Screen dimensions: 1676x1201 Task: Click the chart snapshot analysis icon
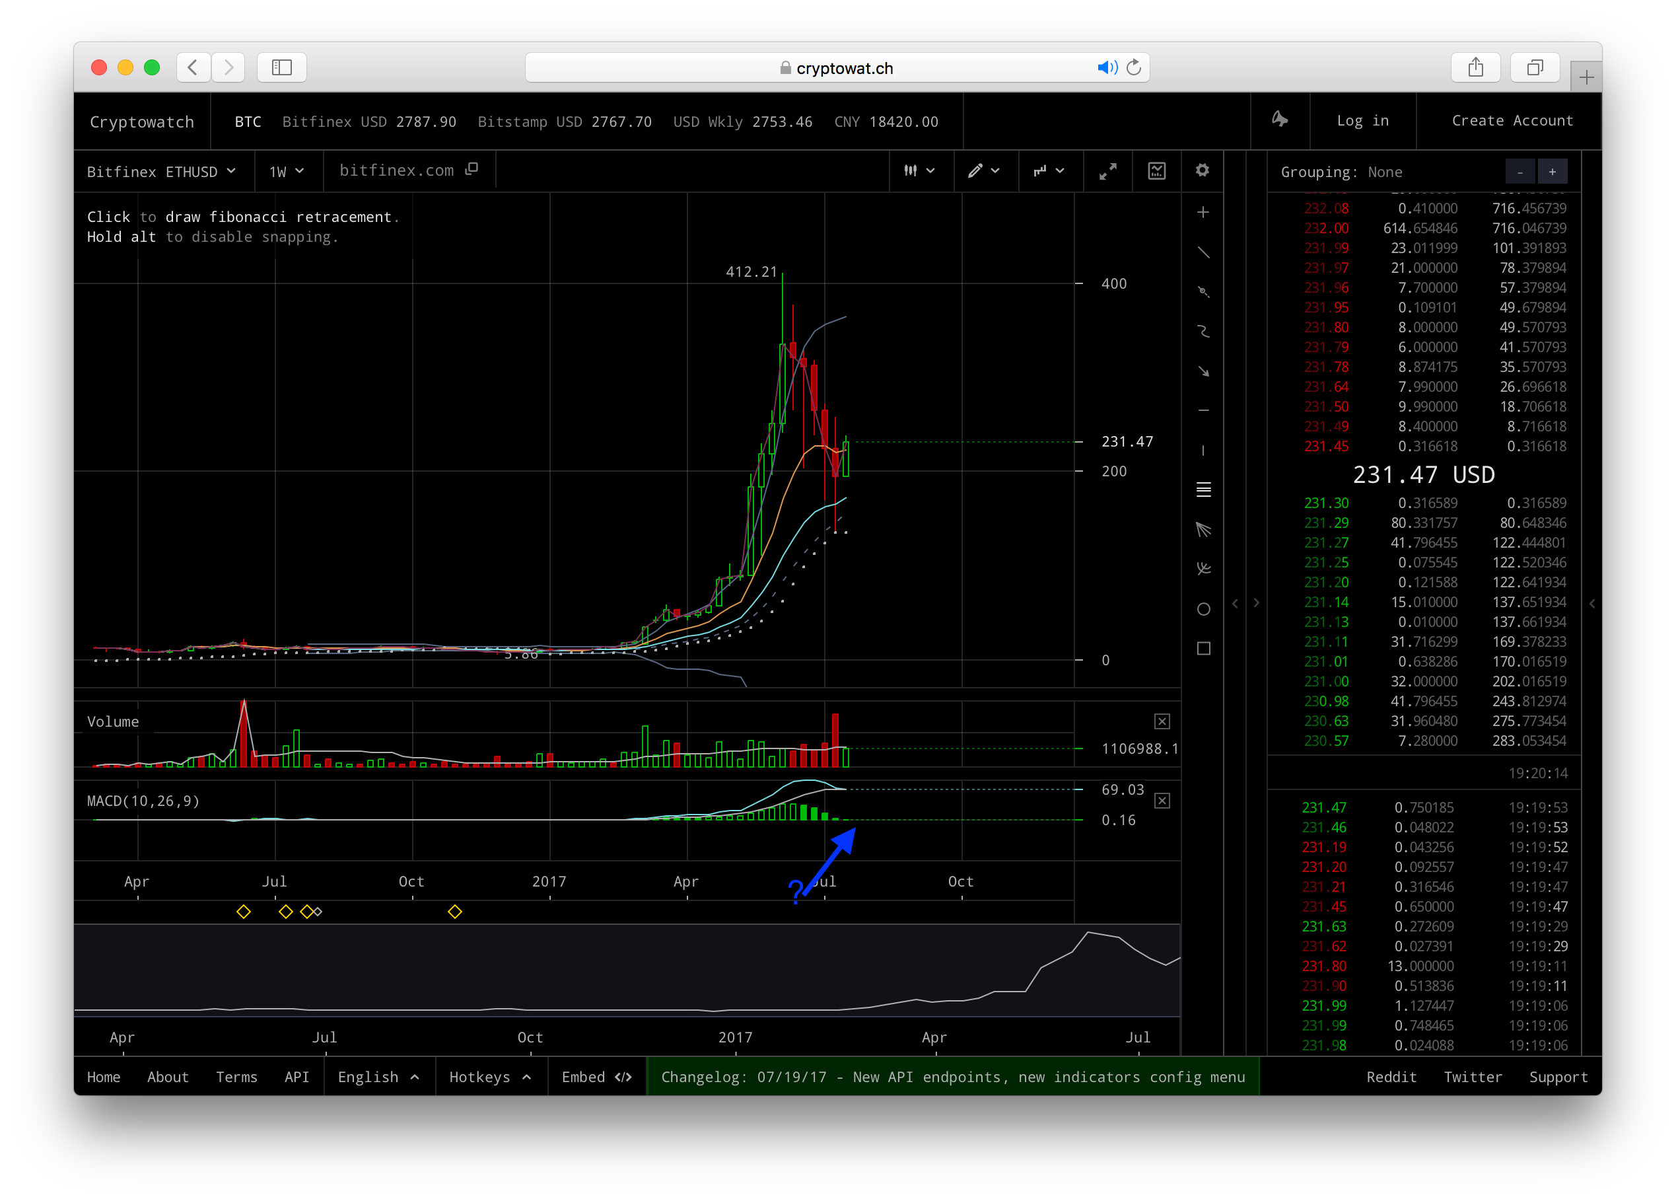click(1156, 172)
